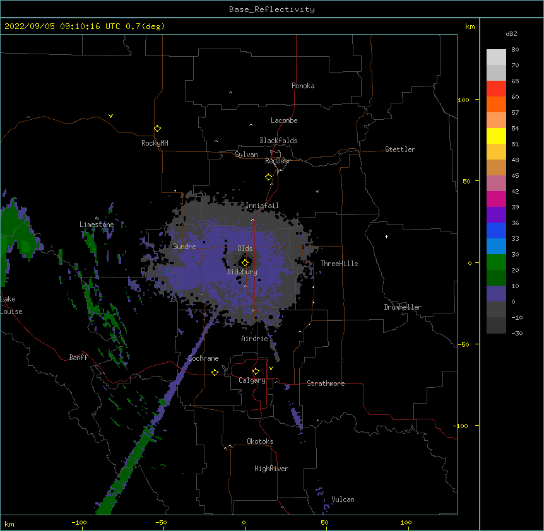Click the magenta 42 dBZ legend swatch
This screenshot has width=544, height=531.
[x=496, y=199]
